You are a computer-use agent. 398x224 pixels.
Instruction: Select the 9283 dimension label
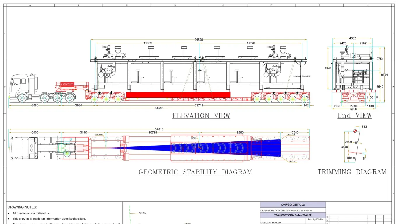click(x=240, y=132)
